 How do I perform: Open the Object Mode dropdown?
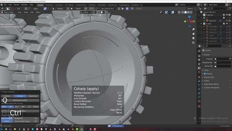point(8,12)
